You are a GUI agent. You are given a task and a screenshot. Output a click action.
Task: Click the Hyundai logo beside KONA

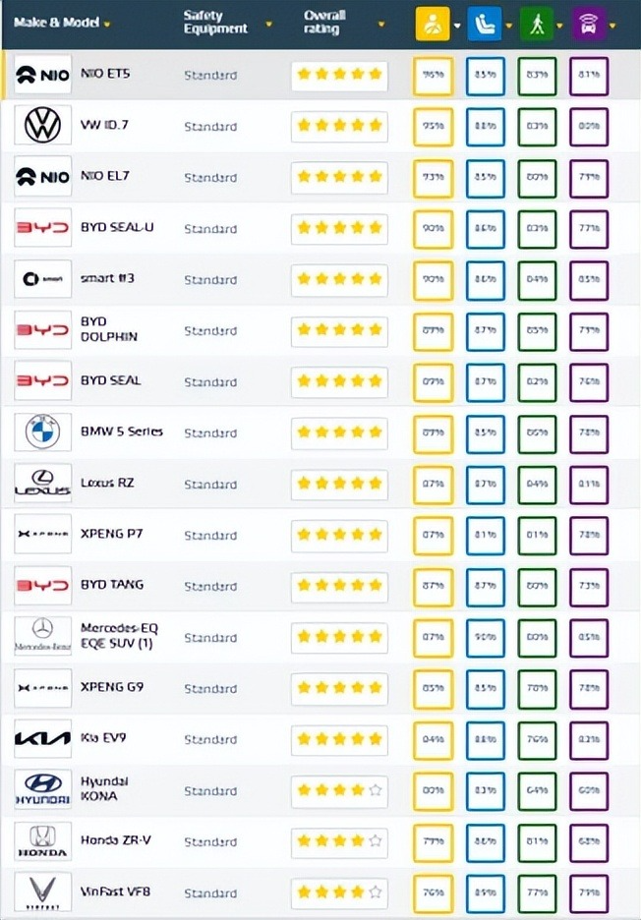[x=43, y=789]
